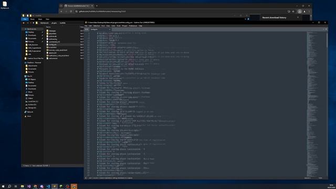Expand the File Explorer ribbon chevron
Screen dimensions: 336x189
(246, 19)
